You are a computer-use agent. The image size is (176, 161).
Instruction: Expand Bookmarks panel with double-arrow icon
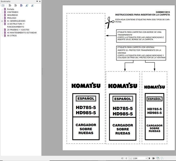coord(37,1)
